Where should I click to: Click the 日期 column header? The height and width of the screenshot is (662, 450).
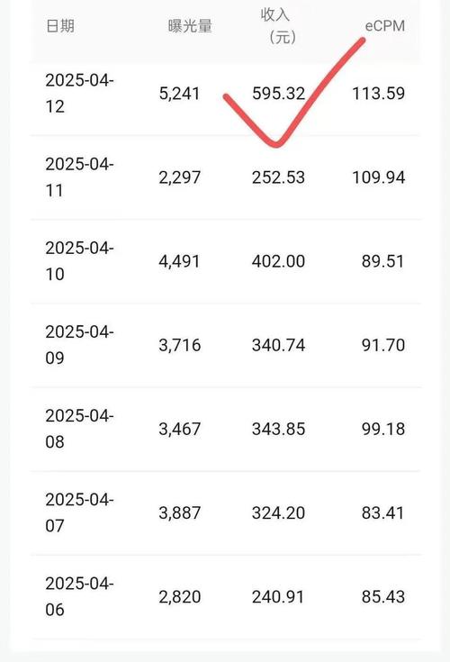[60, 26]
